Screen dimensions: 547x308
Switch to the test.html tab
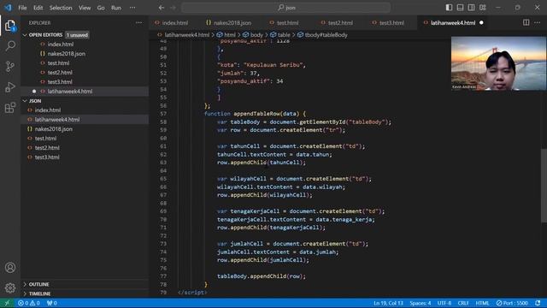(287, 23)
